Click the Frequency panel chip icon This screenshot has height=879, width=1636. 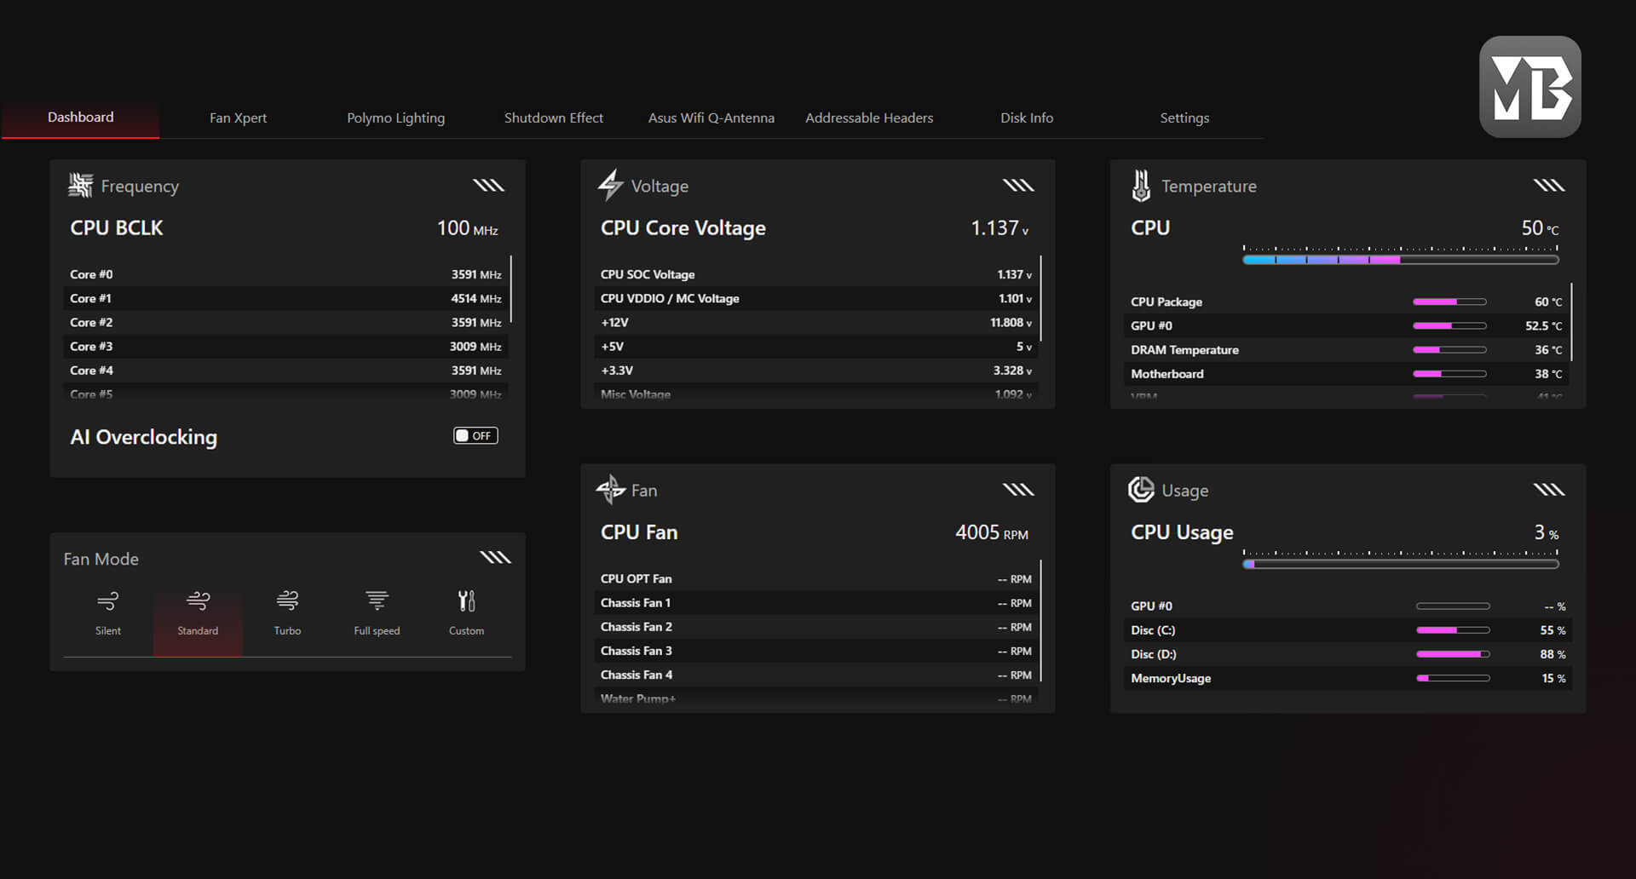click(x=81, y=185)
